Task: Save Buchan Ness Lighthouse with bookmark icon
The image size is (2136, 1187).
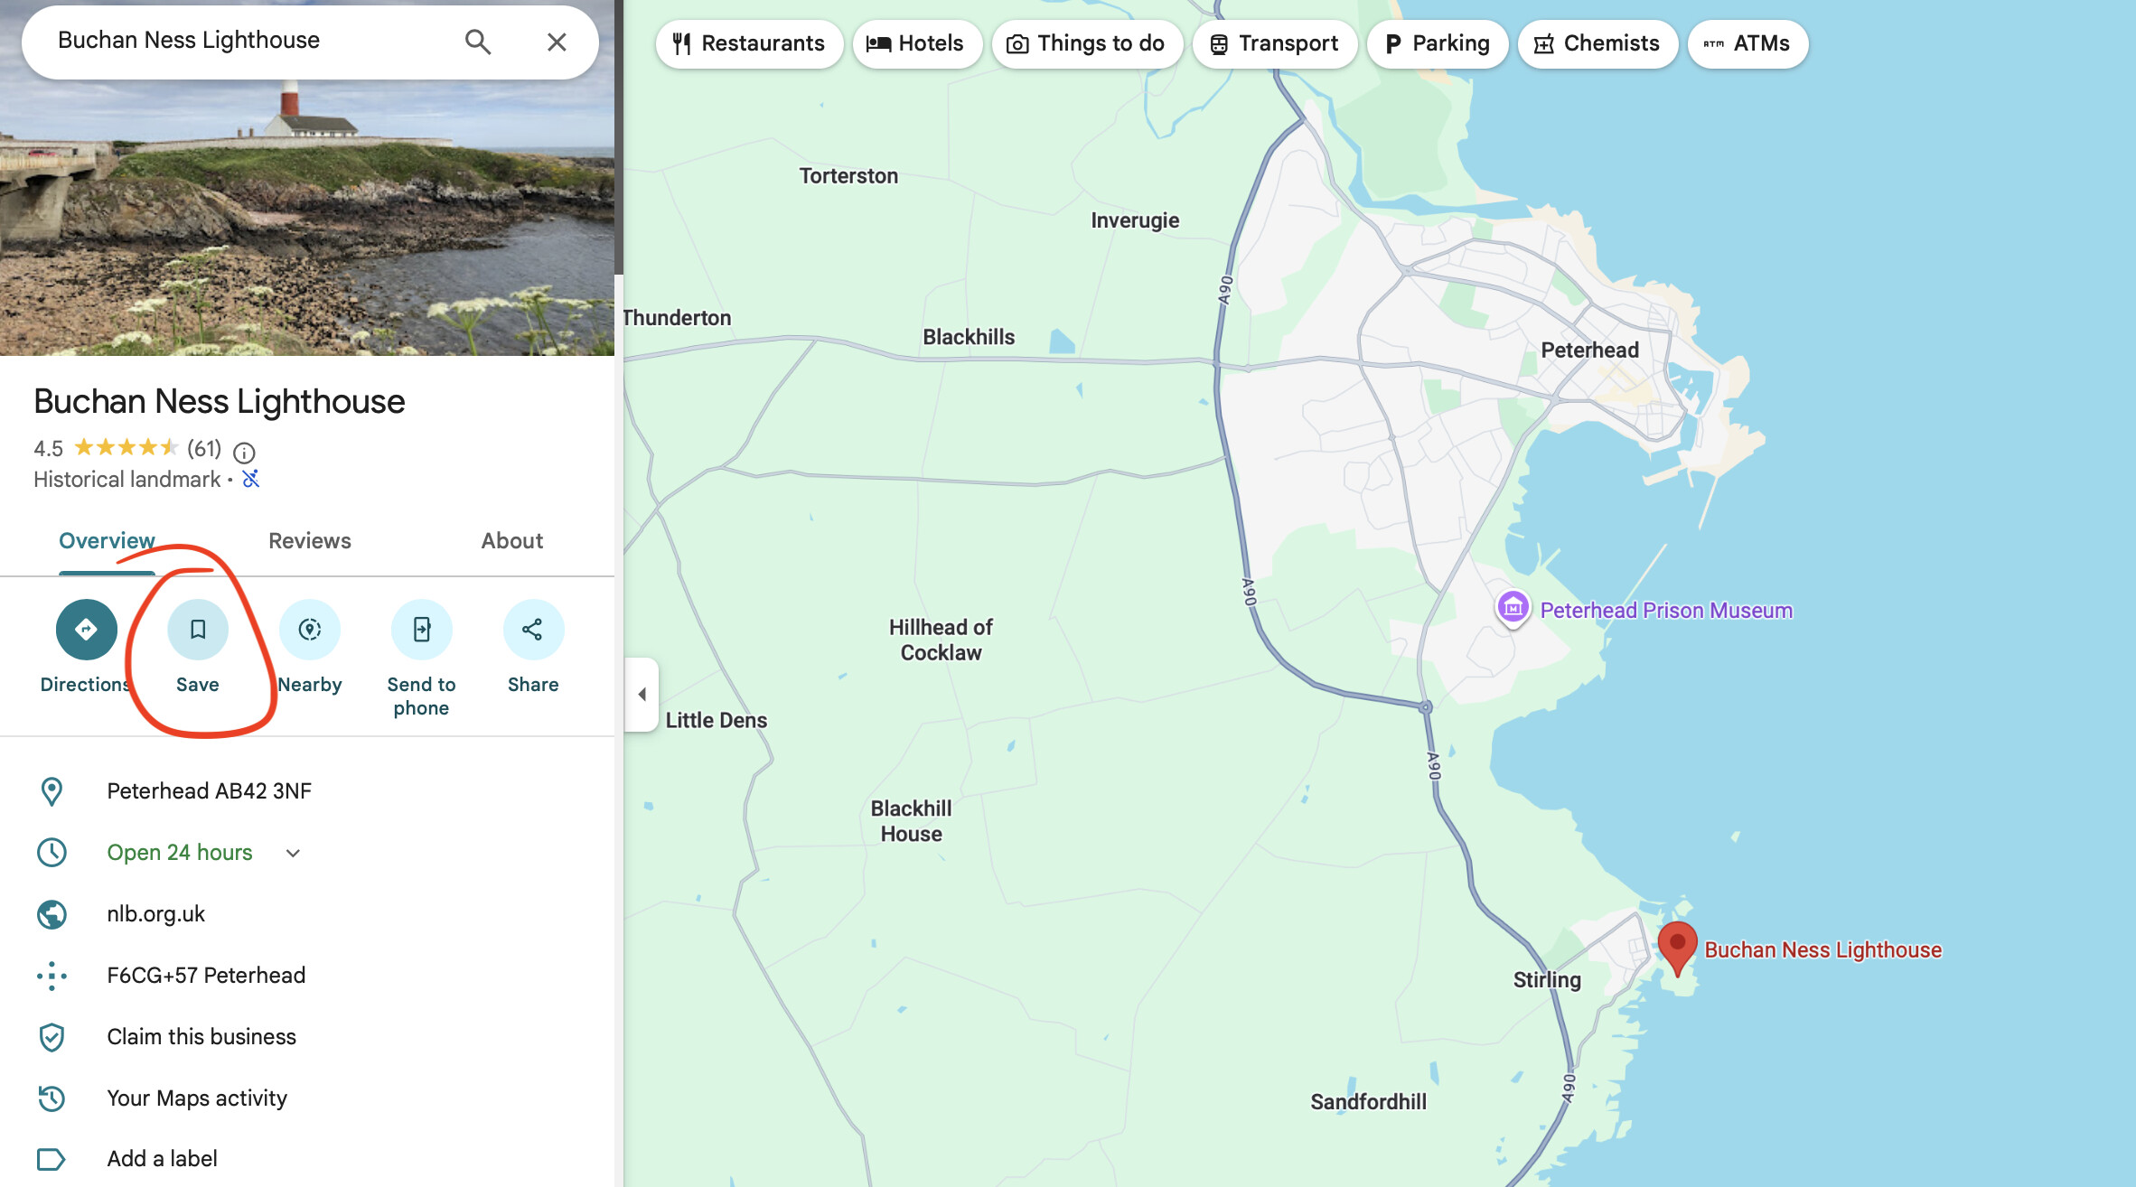Action: pos(198,630)
